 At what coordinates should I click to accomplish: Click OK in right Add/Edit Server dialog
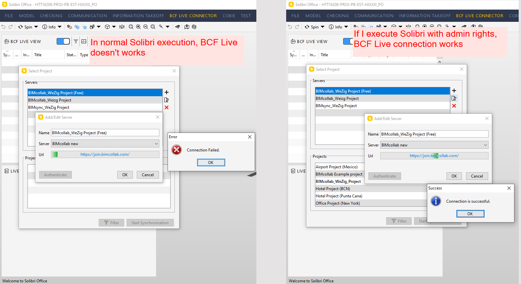click(454, 176)
